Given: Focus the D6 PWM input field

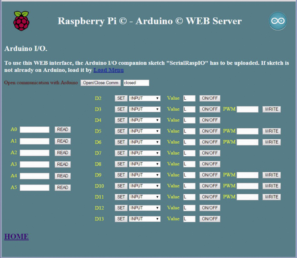Looking at the screenshot, I should 247,142.
